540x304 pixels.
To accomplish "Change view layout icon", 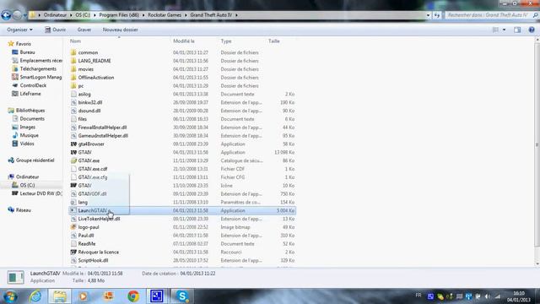I will click(x=495, y=30).
